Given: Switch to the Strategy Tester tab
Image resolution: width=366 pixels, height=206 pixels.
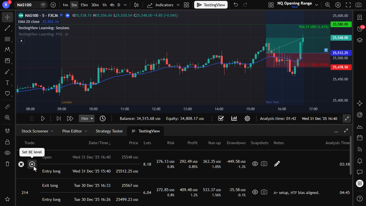Looking at the screenshot, I should [x=109, y=131].
